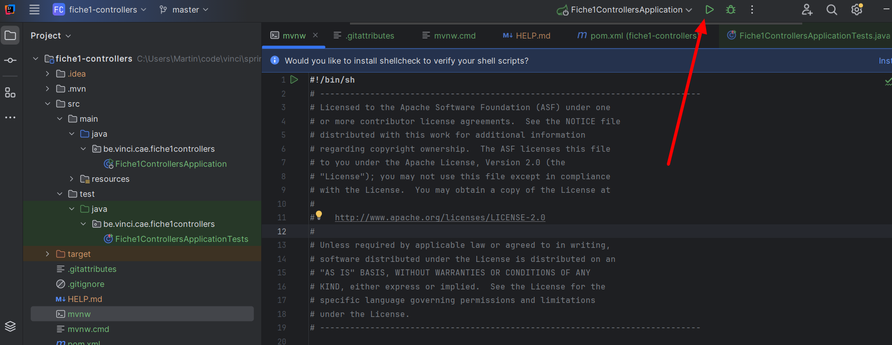Run the script from the line 1 gutter arrow
The image size is (892, 345).
point(294,80)
